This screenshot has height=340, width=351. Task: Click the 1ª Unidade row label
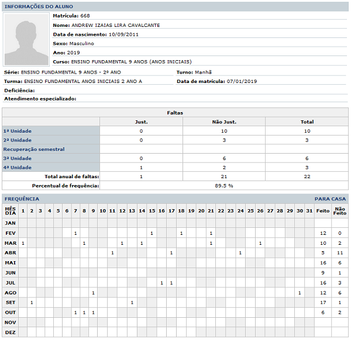[x=18, y=131]
